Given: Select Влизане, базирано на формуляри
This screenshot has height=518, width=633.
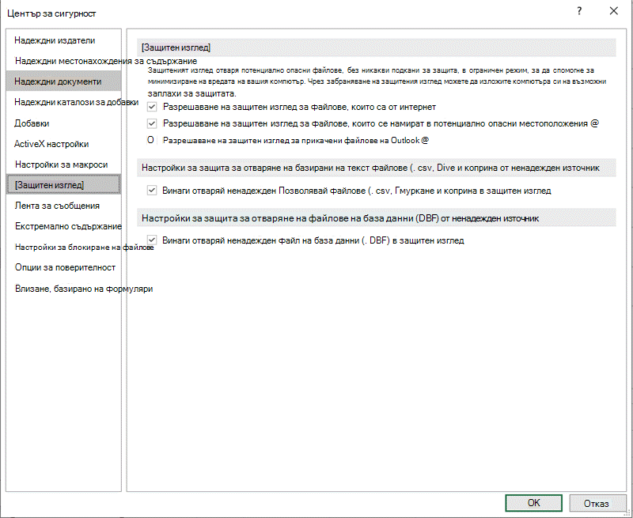Looking at the screenshot, I should [x=84, y=289].
